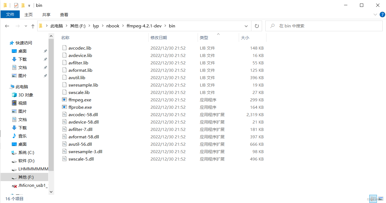Select the 其他 (F:) drive
The width and height of the screenshot is (386, 203).
click(x=24, y=177)
